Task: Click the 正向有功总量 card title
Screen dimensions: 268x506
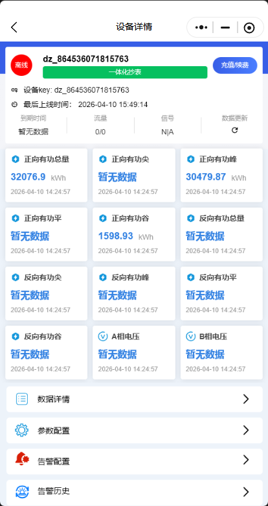Action: coord(47,159)
